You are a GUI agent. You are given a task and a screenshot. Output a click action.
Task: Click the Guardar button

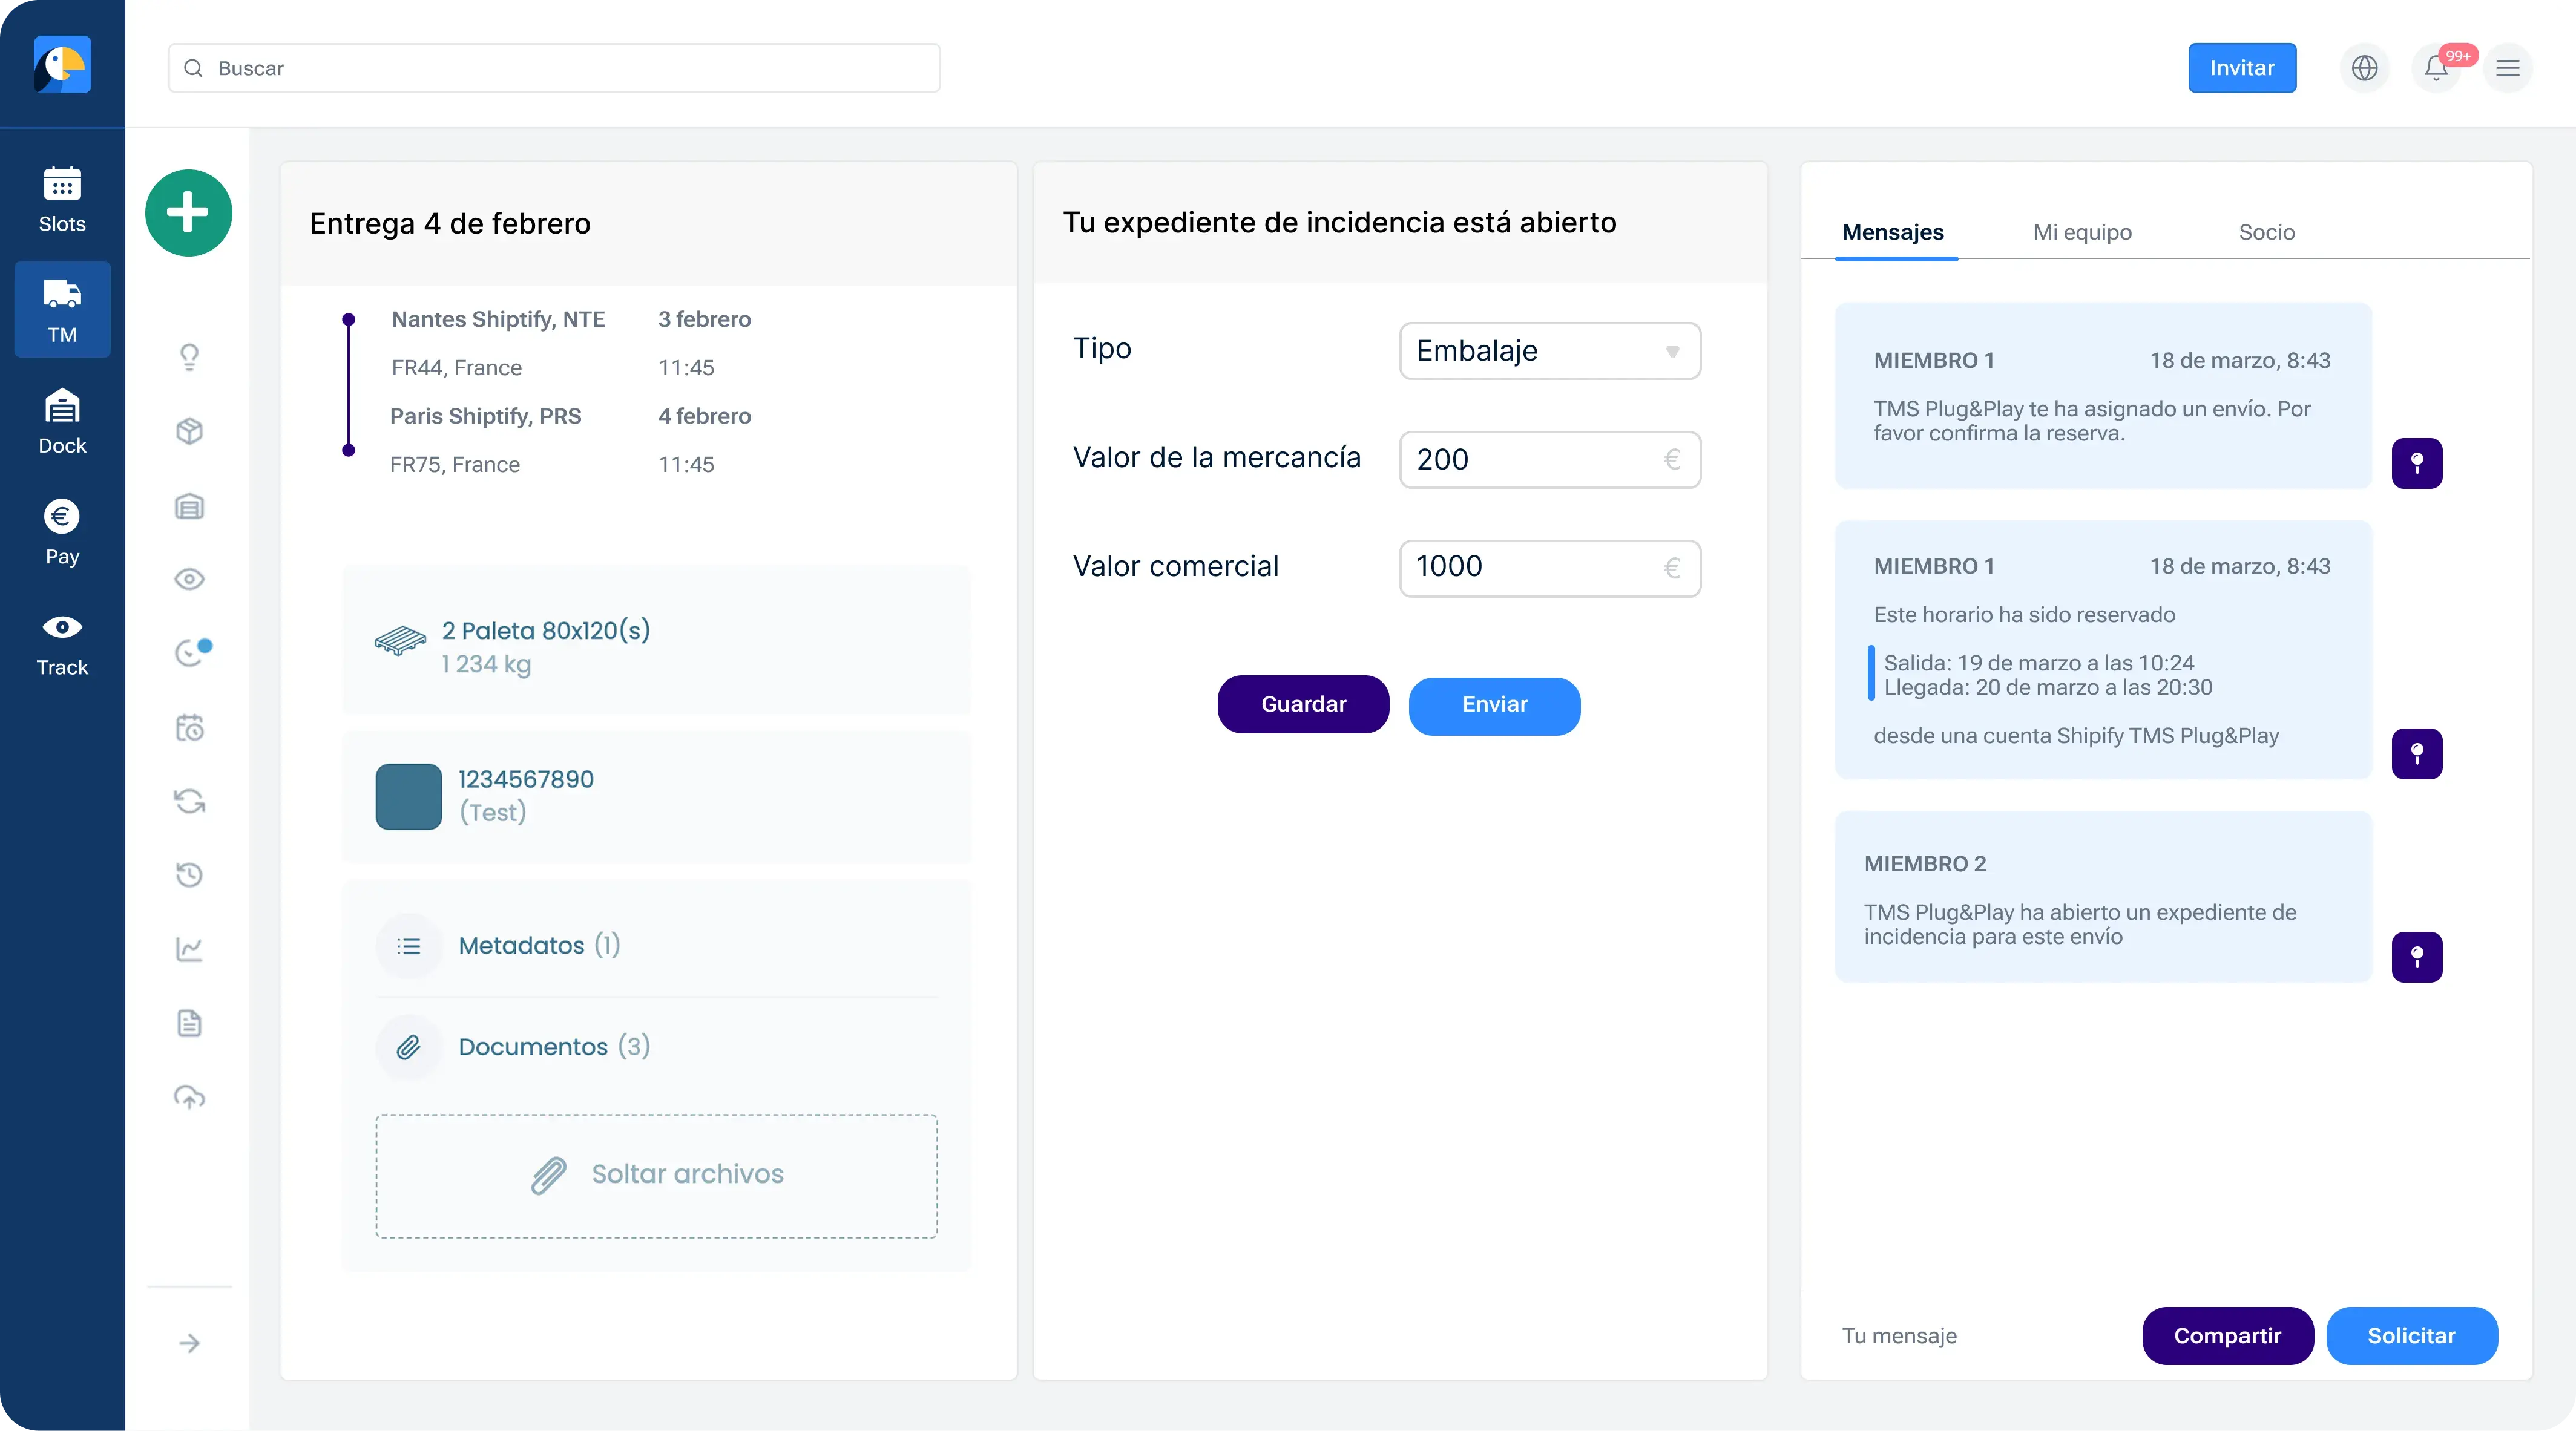[x=1303, y=704]
